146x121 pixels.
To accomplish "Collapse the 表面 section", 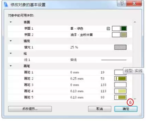I will 11,22.
